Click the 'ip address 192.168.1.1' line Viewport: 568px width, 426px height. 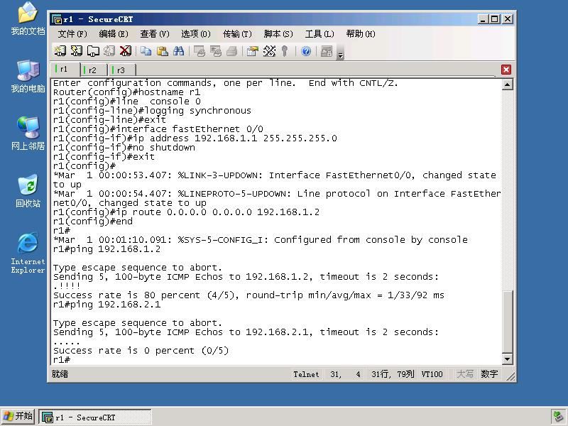(x=195, y=138)
